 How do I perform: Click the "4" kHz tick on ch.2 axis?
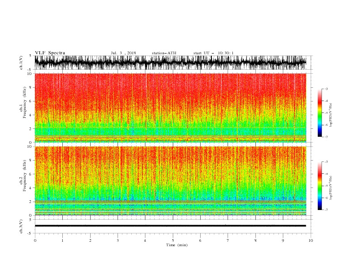coord(30,188)
